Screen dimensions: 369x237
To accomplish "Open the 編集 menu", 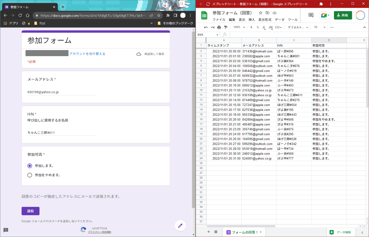I will (232, 20).
